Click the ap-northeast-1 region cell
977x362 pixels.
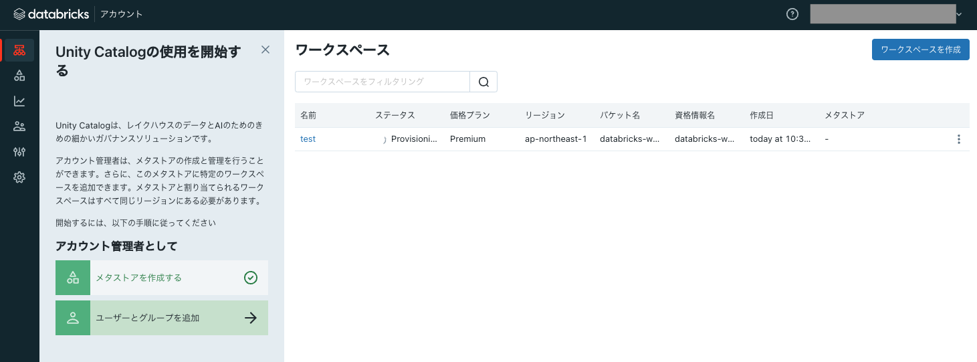[556, 139]
